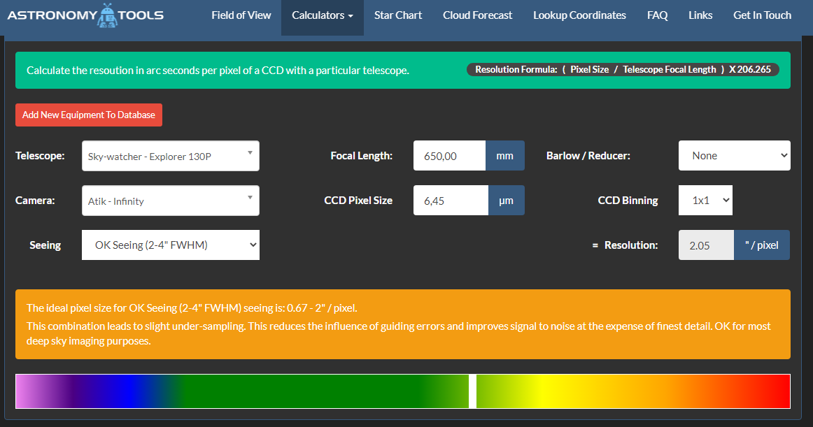813x427 pixels.
Task: Click the Barlow / Reducer: label
Action: pyautogui.click(x=588, y=155)
